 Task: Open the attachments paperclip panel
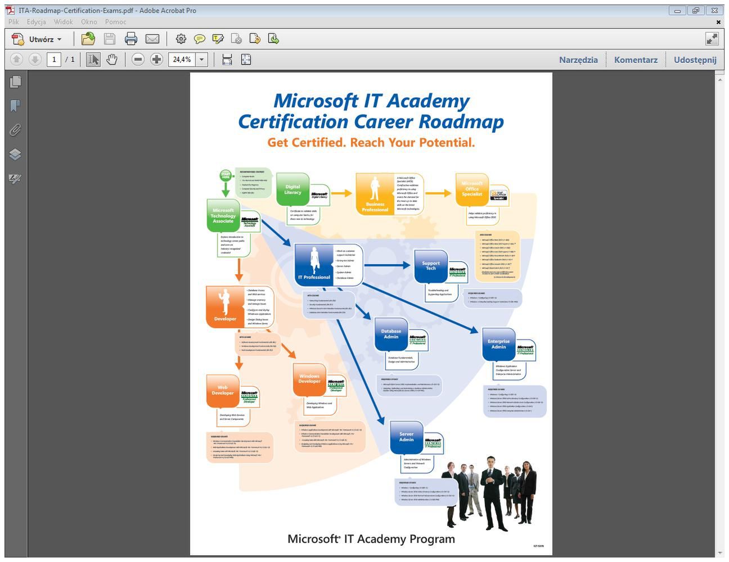point(16,130)
